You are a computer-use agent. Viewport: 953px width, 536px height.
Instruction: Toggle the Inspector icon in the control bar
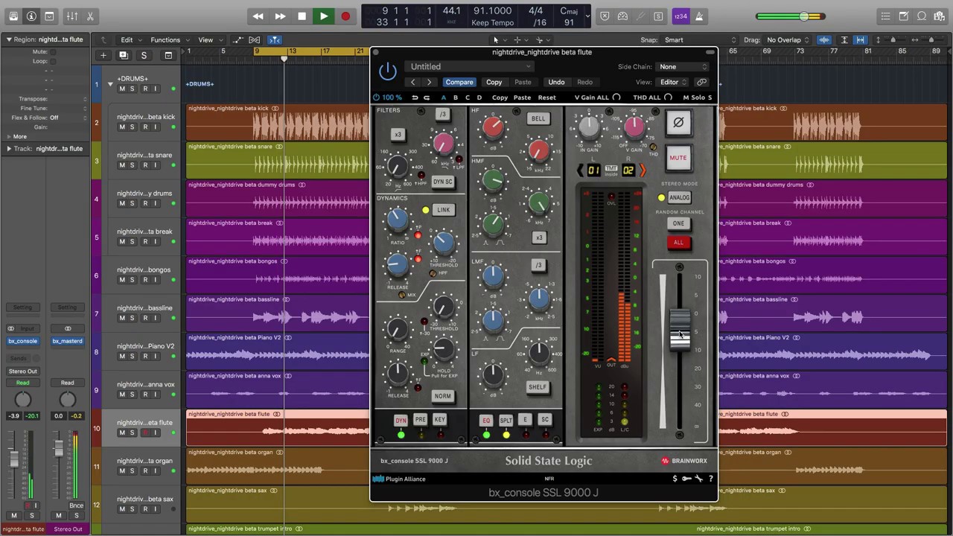coord(31,16)
